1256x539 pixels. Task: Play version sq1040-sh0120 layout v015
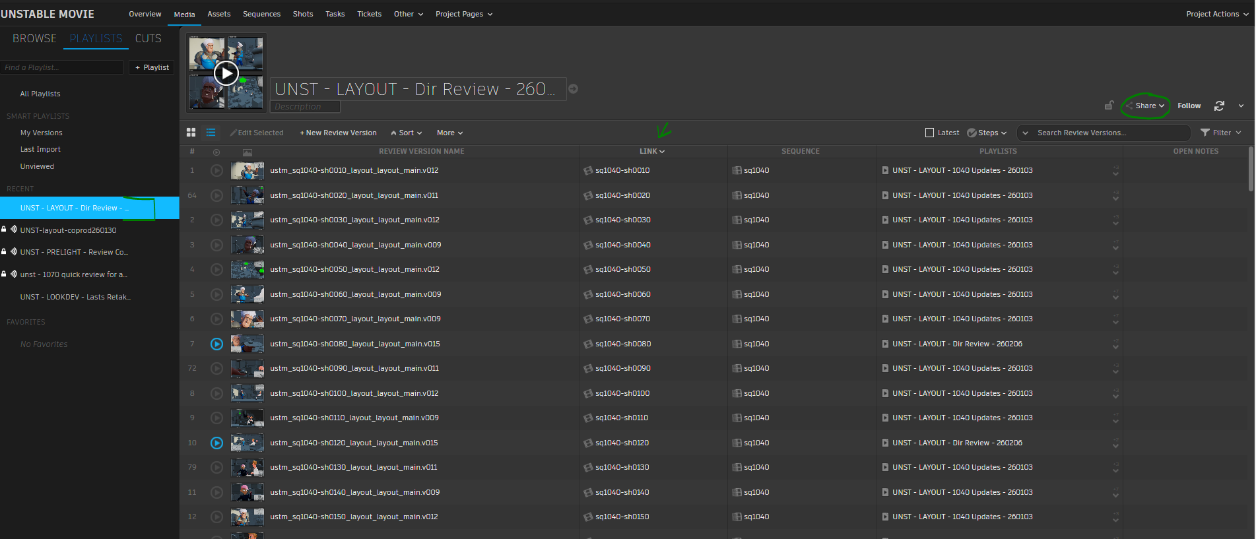click(x=216, y=443)
